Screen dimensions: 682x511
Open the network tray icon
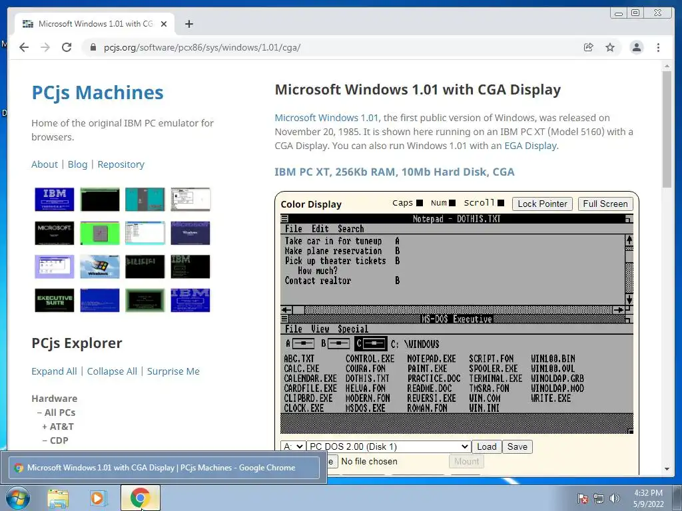tap(599, 498)
